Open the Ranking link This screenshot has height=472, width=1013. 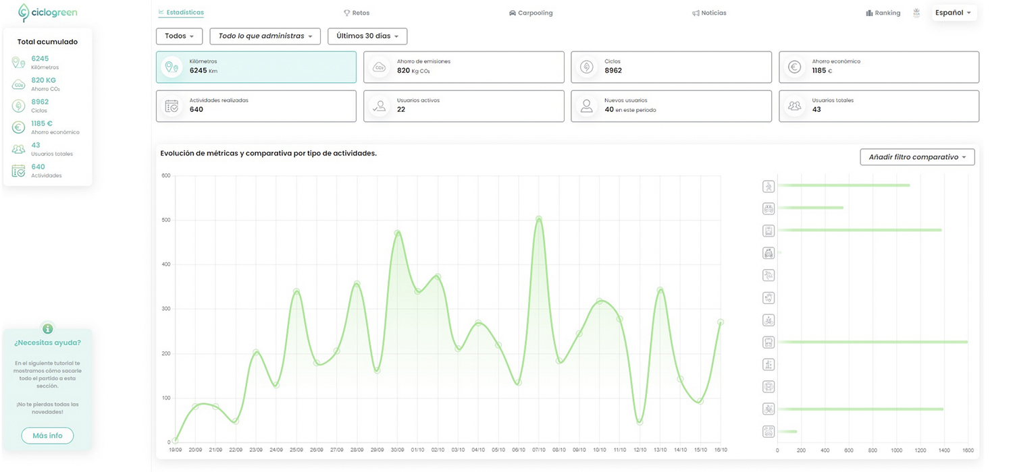(x=883, y=13)
